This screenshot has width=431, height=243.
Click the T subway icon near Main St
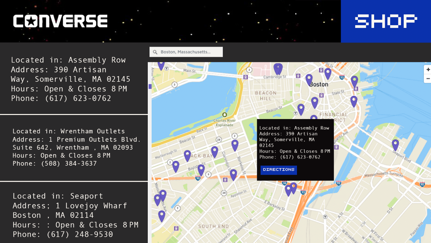[x=166, y=68]
